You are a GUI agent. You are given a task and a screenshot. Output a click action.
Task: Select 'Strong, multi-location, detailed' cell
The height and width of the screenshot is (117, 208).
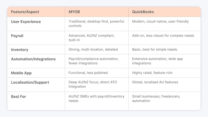93,49
